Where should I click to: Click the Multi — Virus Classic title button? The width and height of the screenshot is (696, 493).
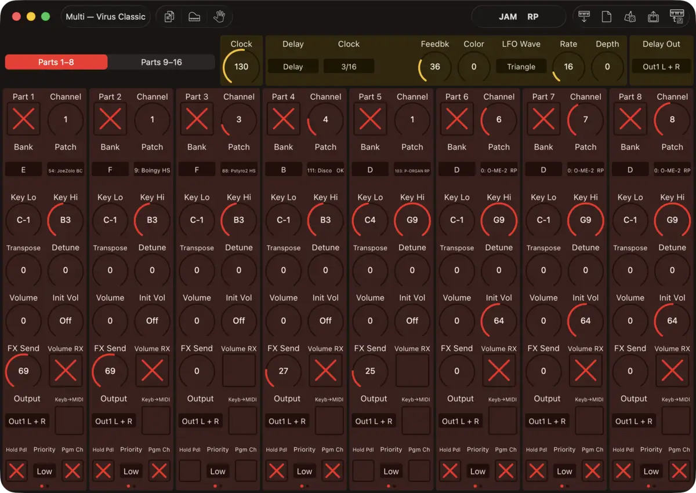[x=106, y=17]
